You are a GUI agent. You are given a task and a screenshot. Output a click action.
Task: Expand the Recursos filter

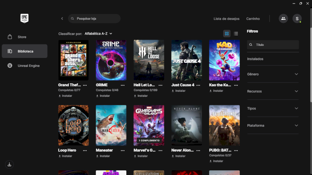coord(273,91)
